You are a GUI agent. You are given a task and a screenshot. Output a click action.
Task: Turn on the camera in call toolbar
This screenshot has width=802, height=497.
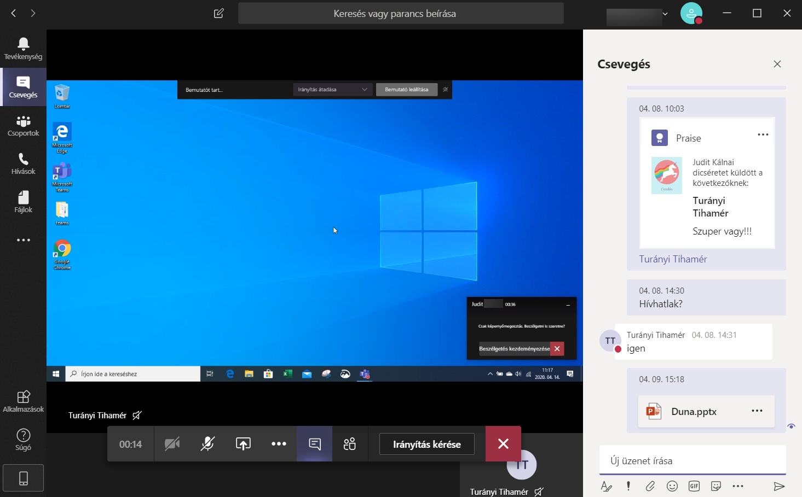coord(172,444)
